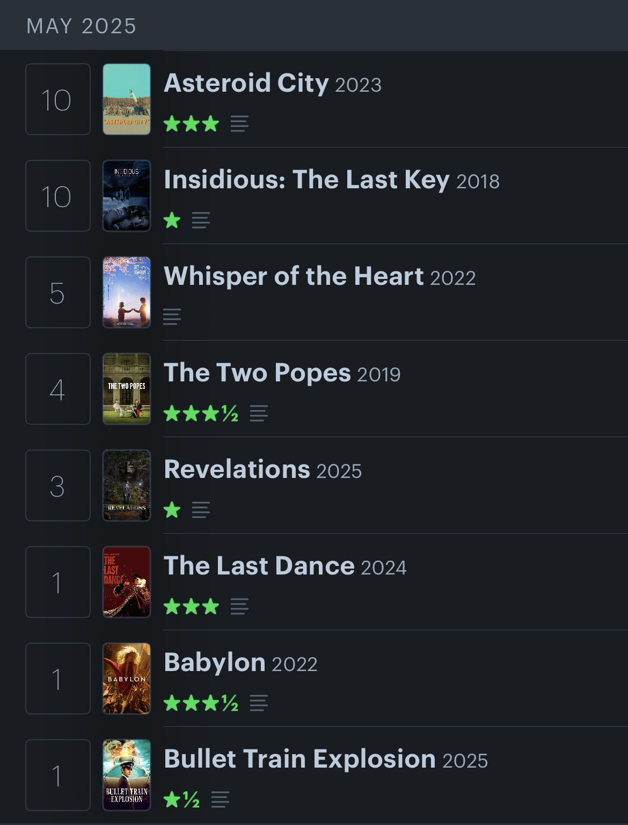Image resolution: width=628 pixels, height=825 pixels.
Task: Open the review icon for The Last Dance
Action: [x=239, y=607]
